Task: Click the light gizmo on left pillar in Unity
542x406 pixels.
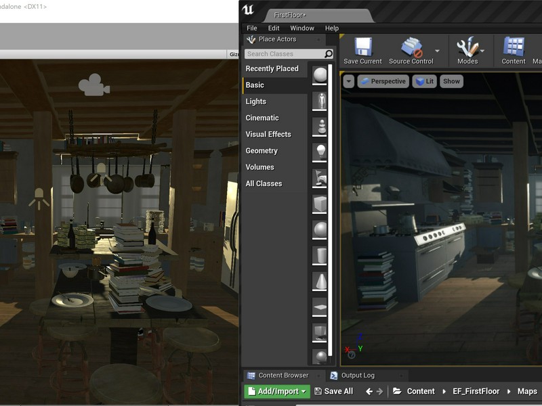Action: (x=39, y=199)
